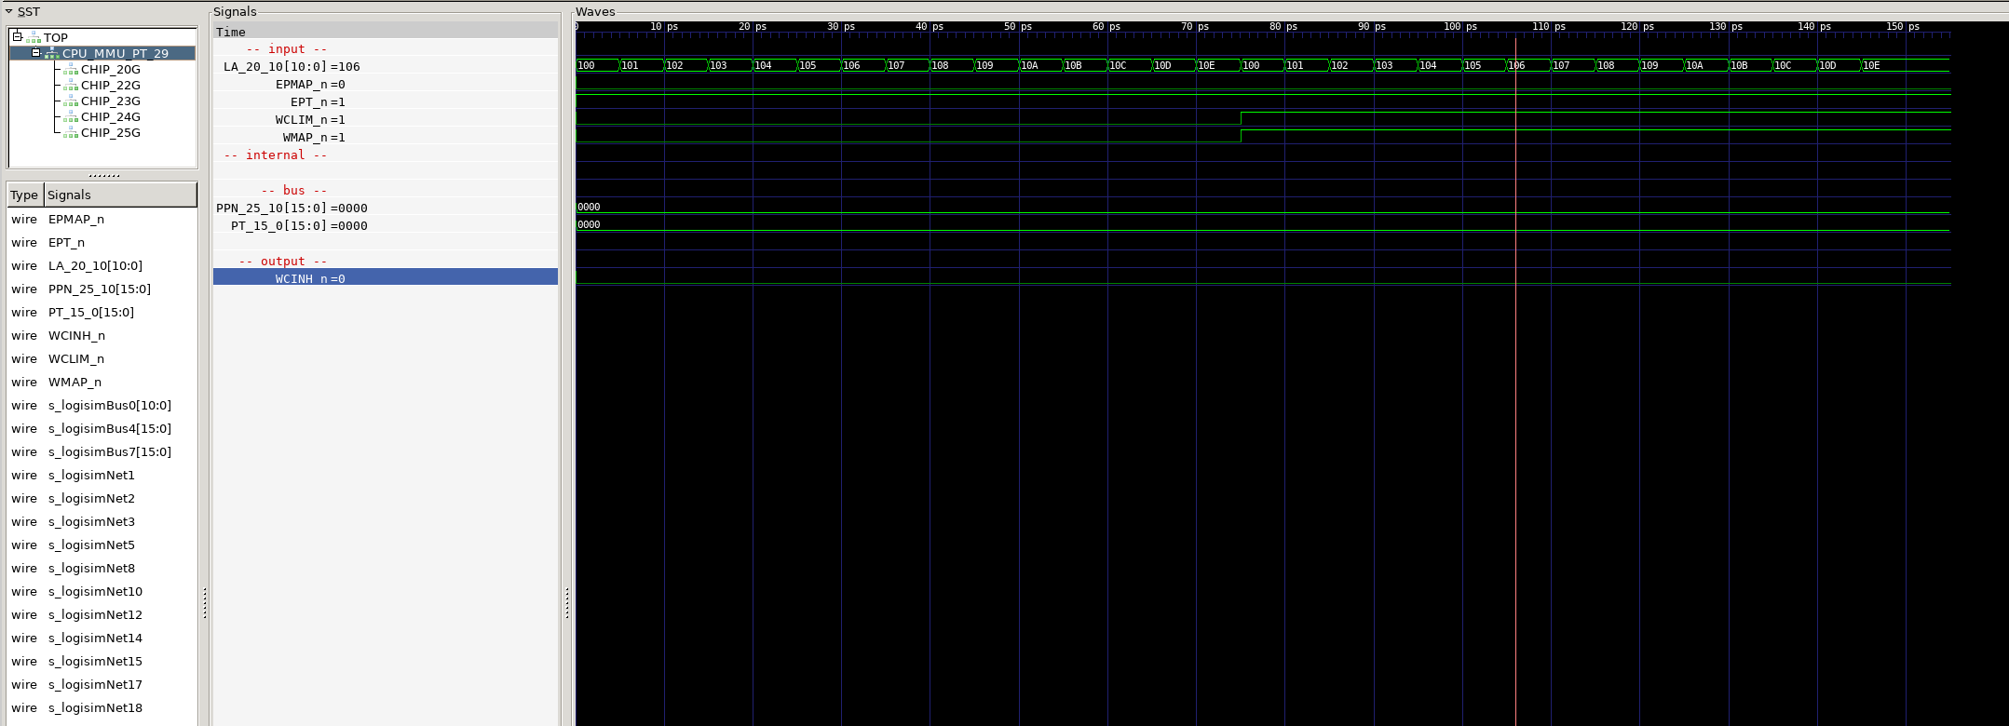Screen dimensions: 2009x726
Task: Select the highlighted WCINH_n =0 trace row
Action: tap(386, 278)
